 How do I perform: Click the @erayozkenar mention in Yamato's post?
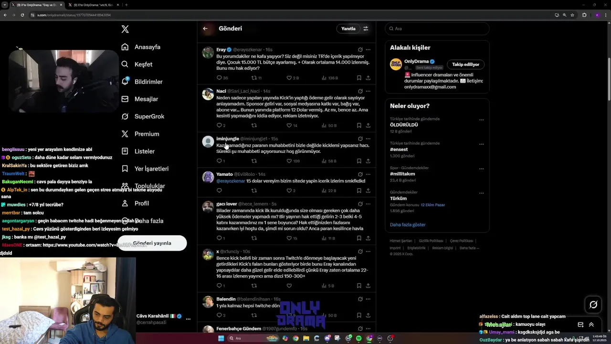click(231, 181)
